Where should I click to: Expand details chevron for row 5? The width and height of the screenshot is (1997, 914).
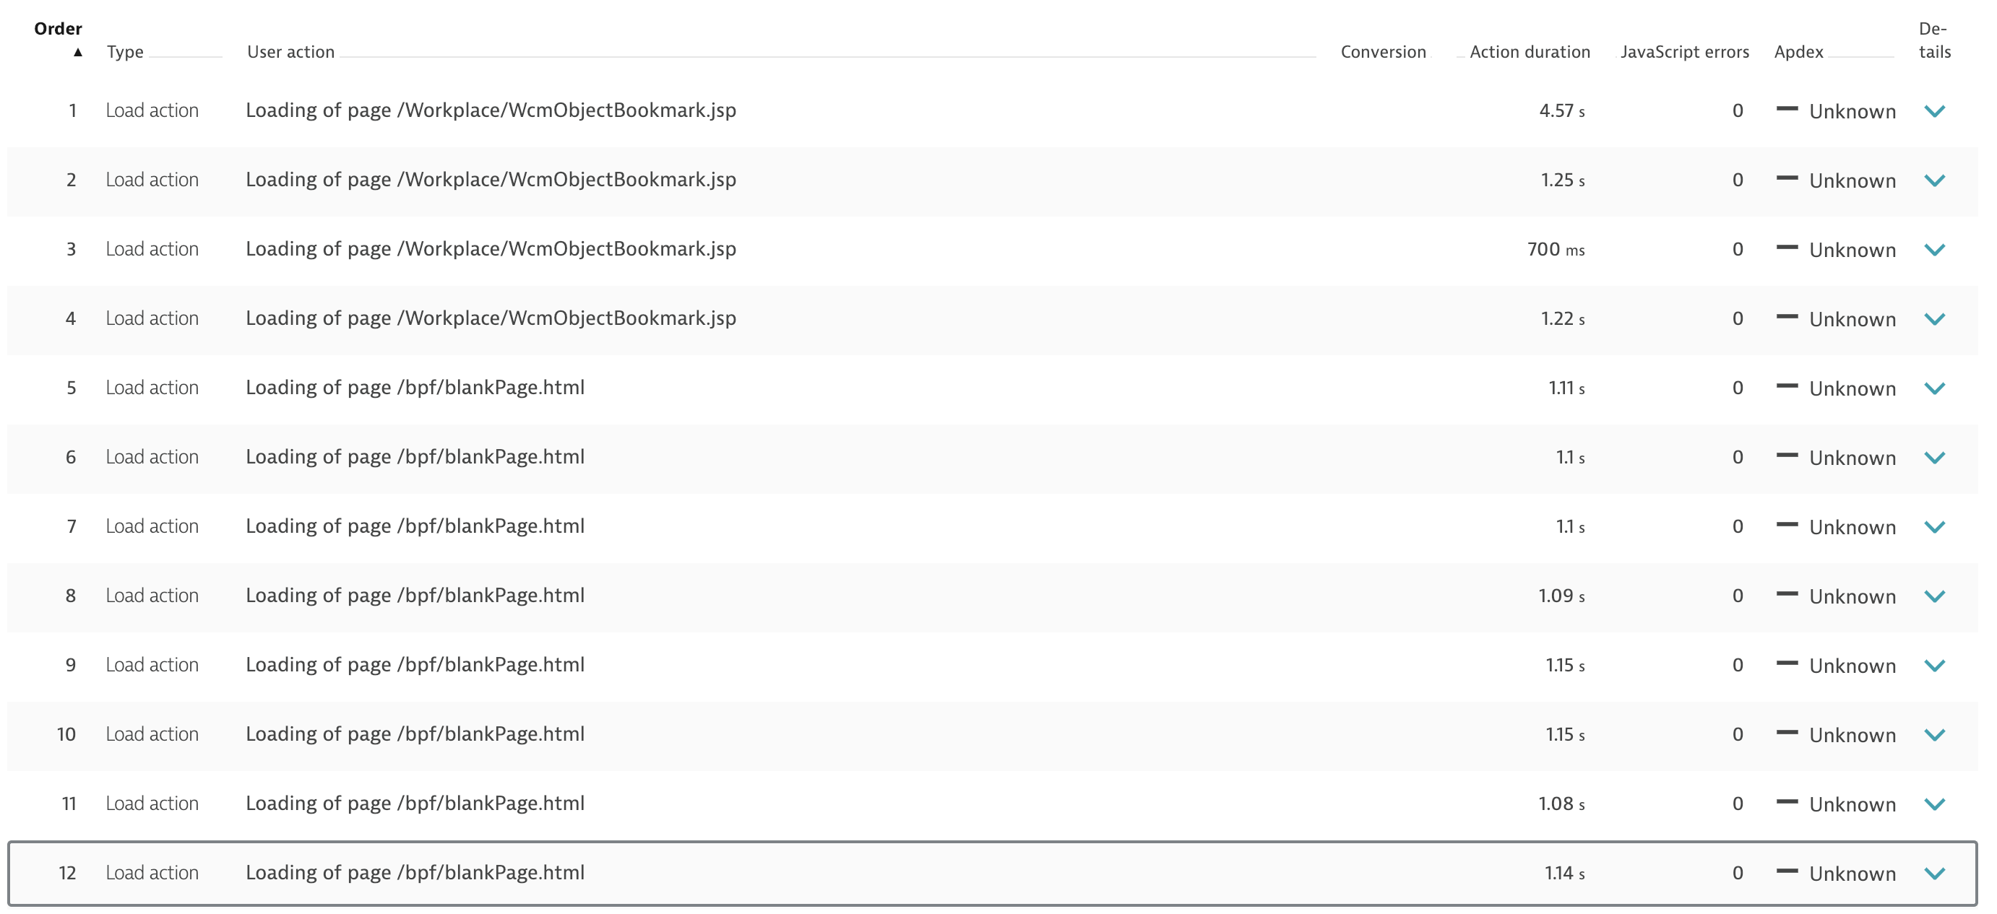click(1934, 388)
